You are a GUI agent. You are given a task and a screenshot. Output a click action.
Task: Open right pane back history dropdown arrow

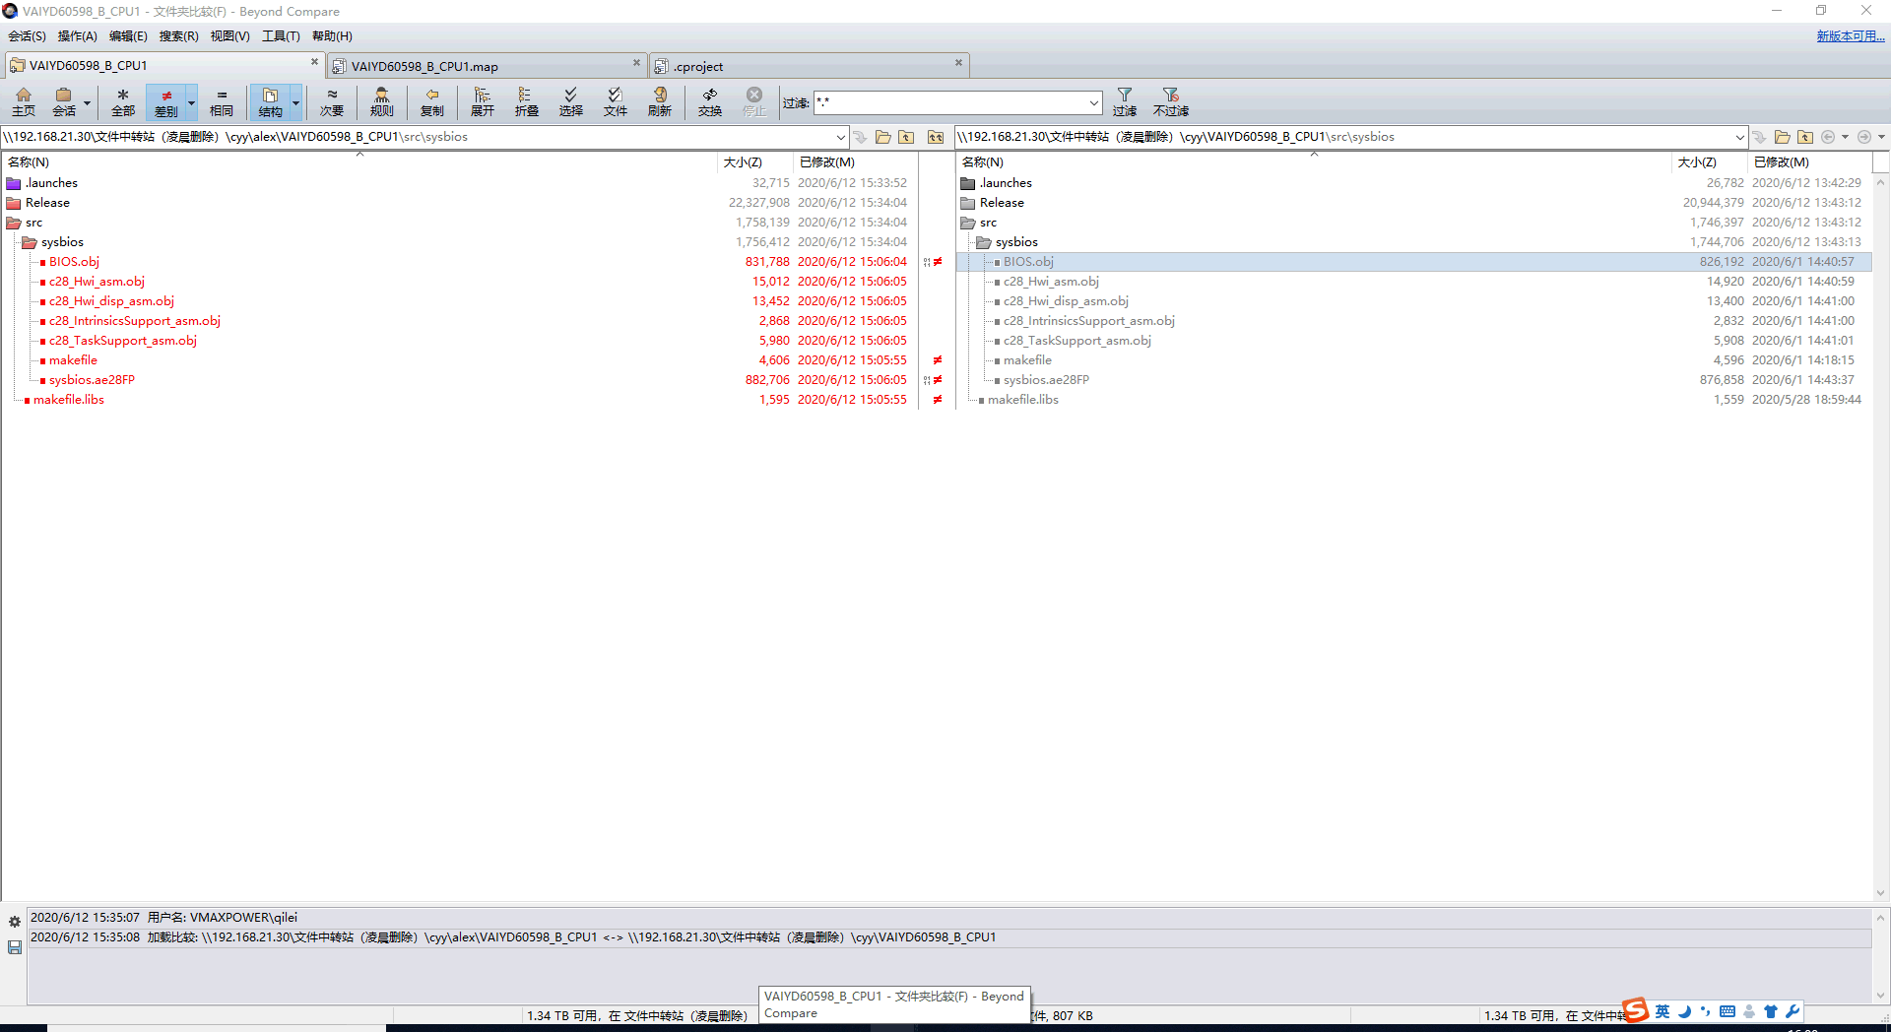pyautogui.click(x=1845, y=137)
